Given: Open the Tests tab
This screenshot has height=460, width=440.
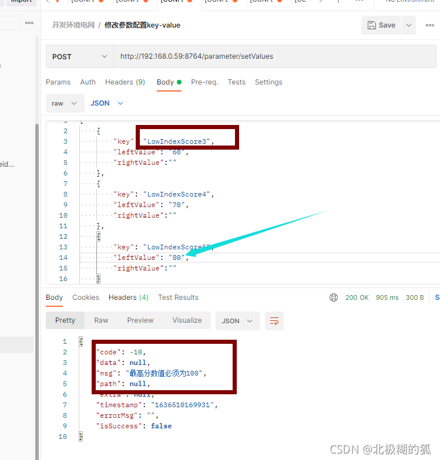Looking at the screenshot, I should tap(236, 82).
